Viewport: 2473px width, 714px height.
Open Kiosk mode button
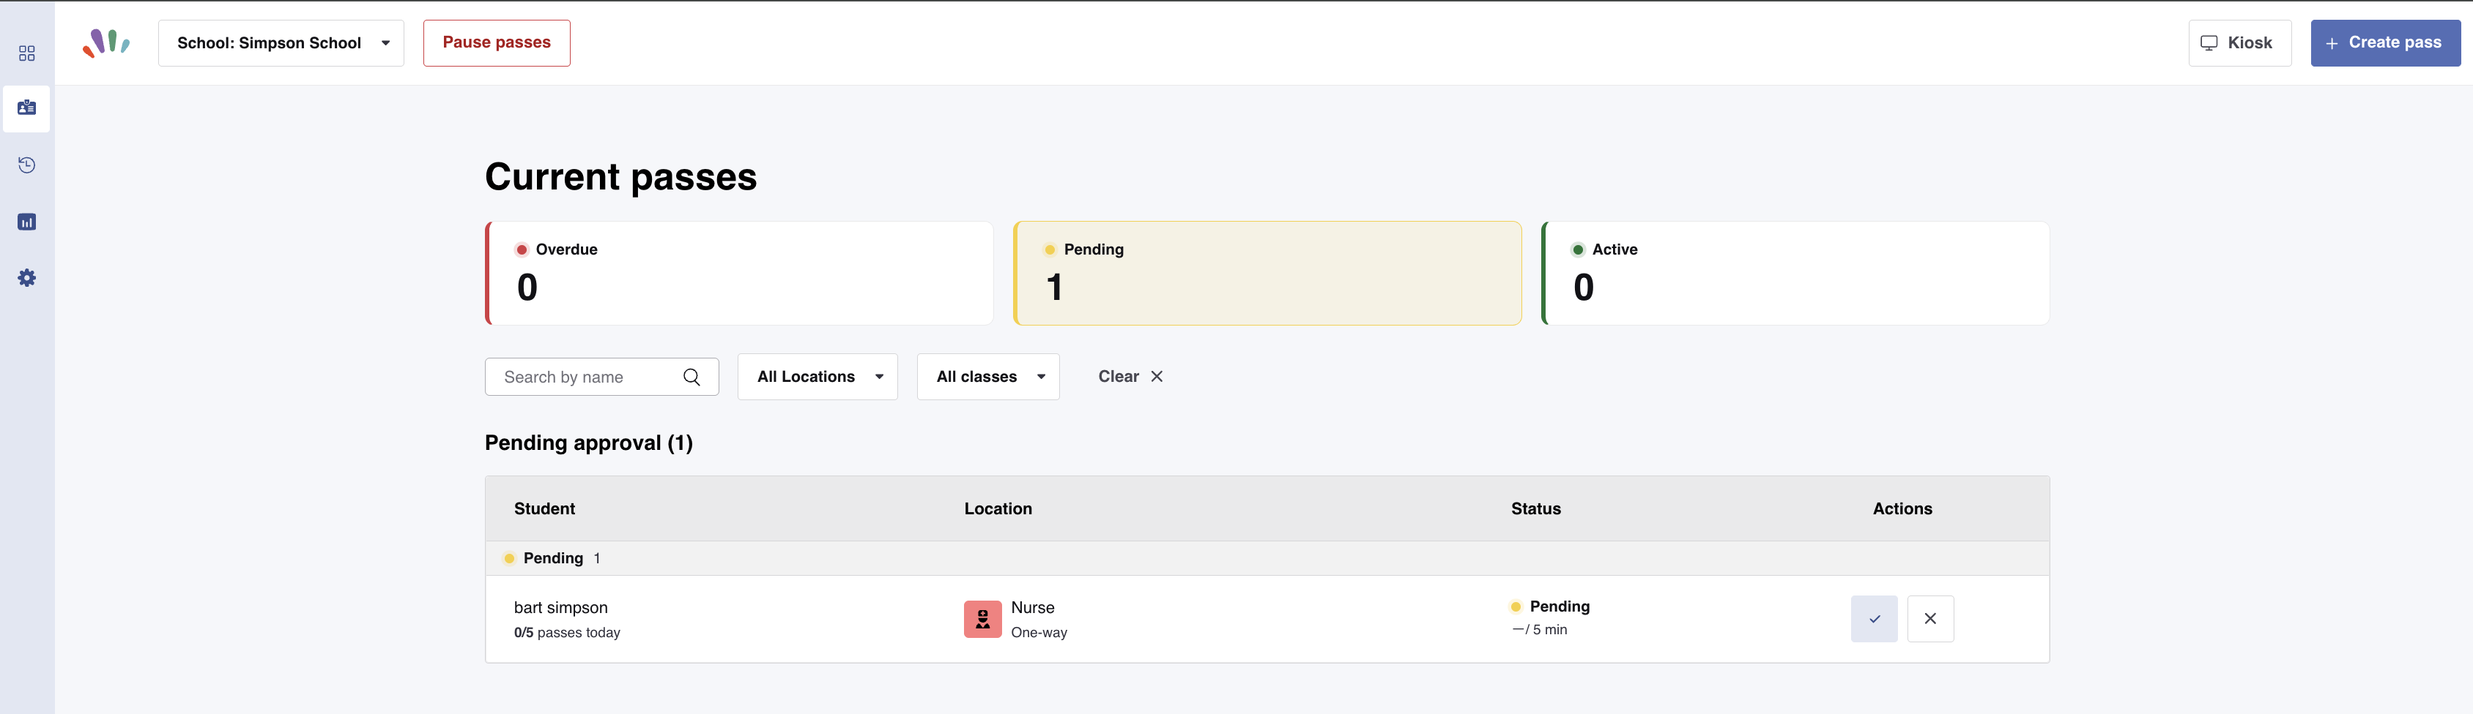pyautogui.click(x=2240, y=43)
